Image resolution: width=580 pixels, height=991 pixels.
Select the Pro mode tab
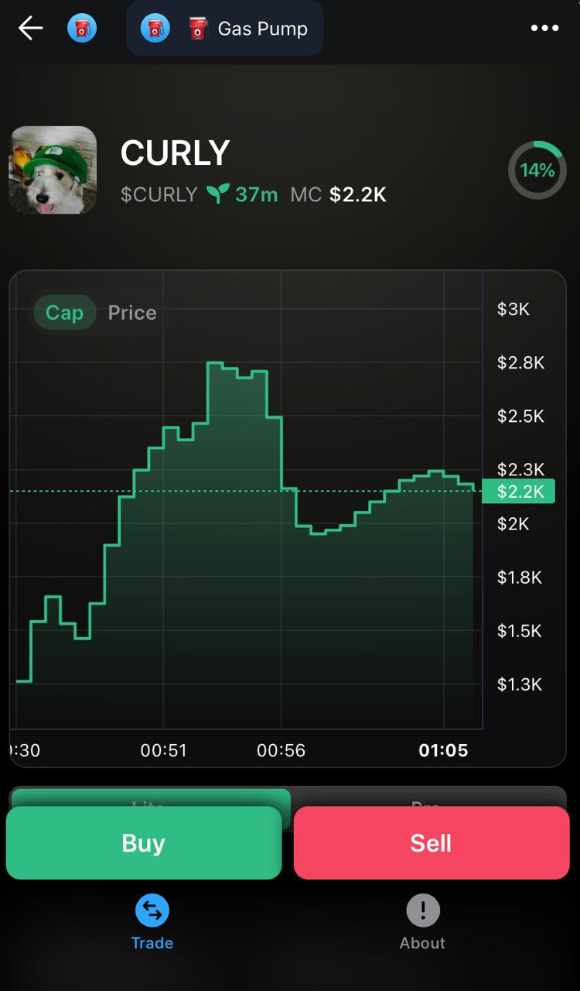pyautogui.click(x=428, y=798)
